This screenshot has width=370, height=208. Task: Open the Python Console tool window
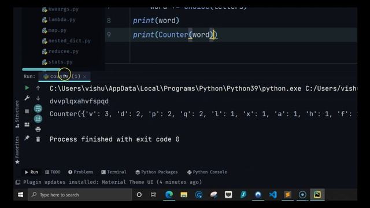coord(207,172)
